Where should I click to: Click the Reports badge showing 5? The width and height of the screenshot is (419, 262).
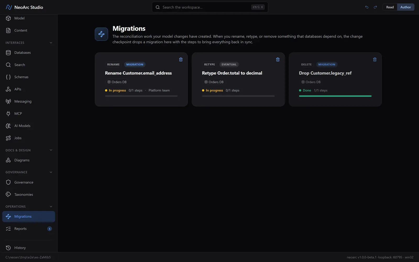click(49, 229)
